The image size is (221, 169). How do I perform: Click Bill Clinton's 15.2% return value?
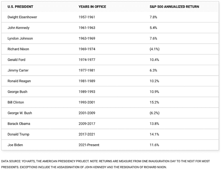(154, 102)
